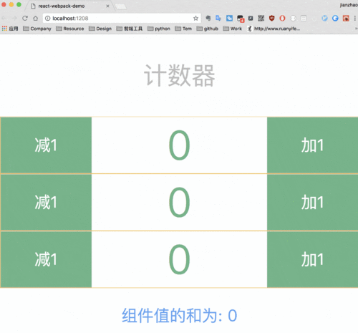The height and width of the screenshot is (333, 358).
Task: Open the uBlock red shield extension
Action: click(x=271, y=18)
